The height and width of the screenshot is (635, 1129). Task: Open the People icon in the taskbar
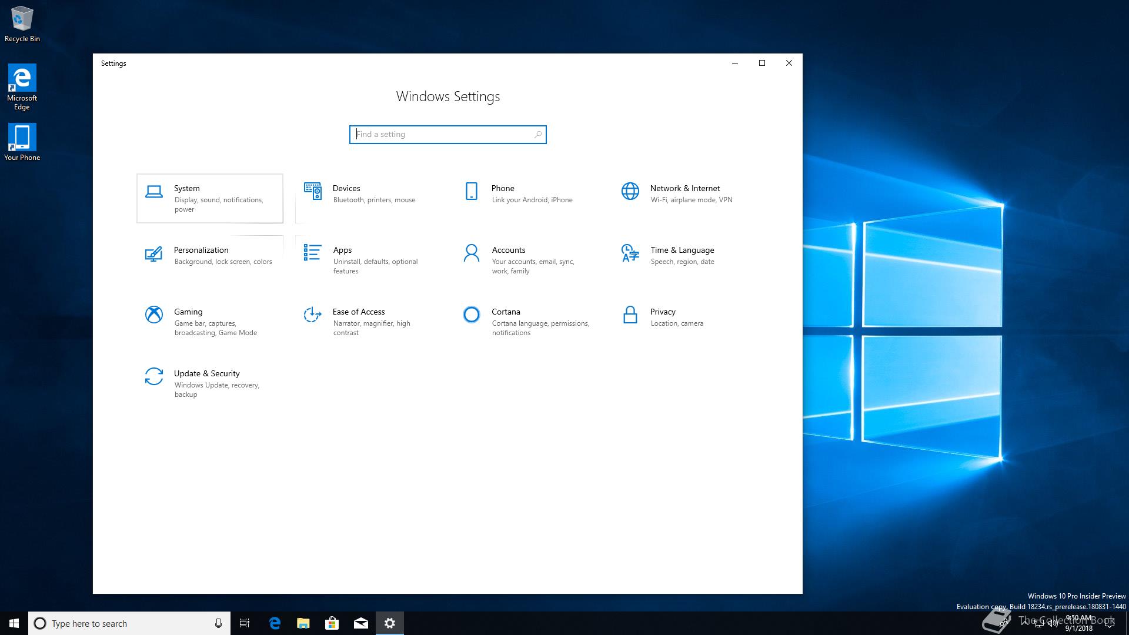click(x=1004, y=623)
